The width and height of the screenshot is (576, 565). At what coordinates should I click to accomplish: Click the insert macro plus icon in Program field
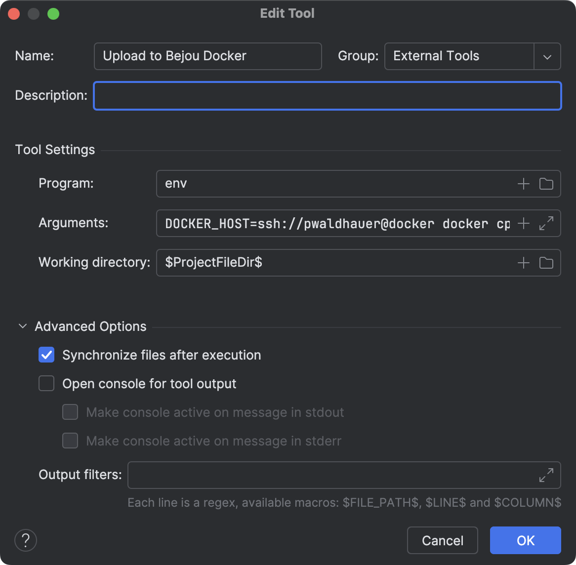[x=523, y=184]
